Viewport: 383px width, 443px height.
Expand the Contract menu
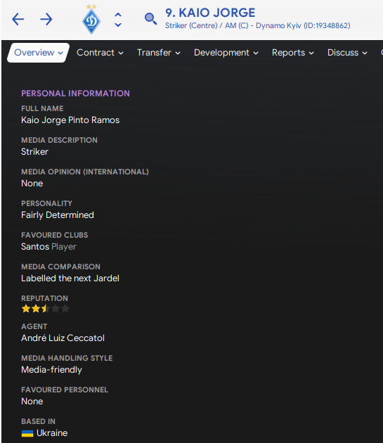(100, 53)
